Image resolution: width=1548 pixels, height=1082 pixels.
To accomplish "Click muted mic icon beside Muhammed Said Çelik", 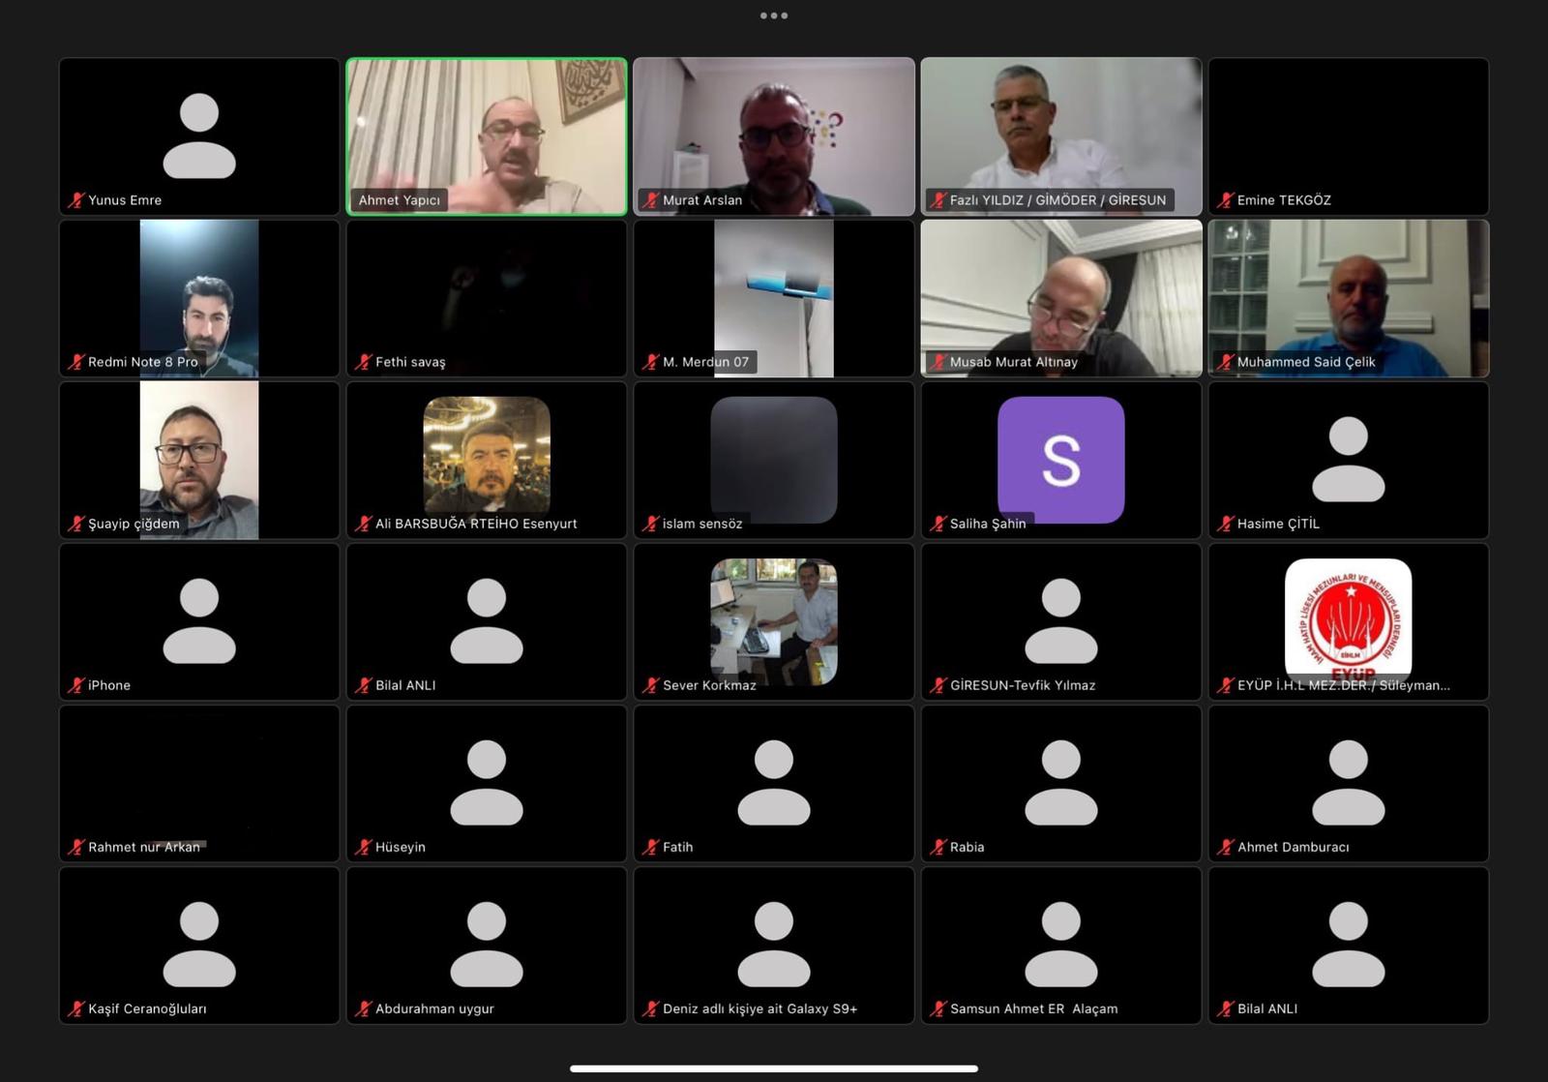I will pos(1226,362).
